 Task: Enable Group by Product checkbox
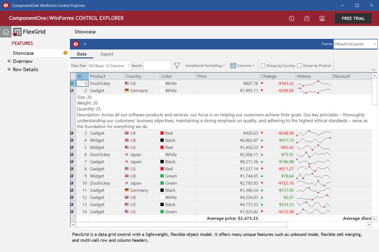click(299, 66)
